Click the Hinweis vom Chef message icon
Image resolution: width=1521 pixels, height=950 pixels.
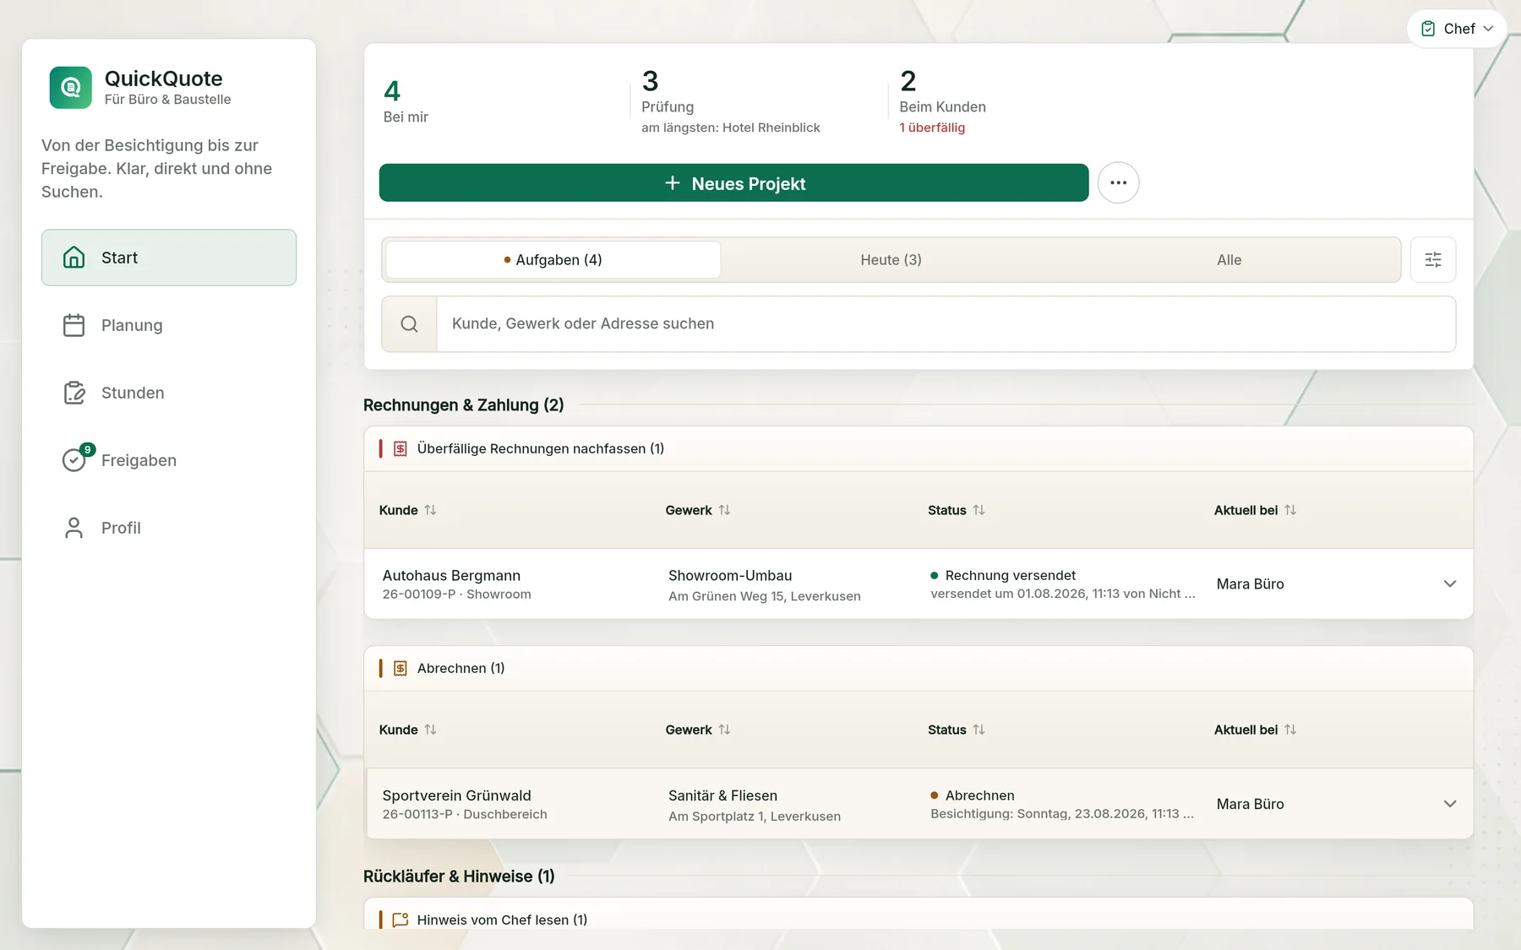click(401, 920)
